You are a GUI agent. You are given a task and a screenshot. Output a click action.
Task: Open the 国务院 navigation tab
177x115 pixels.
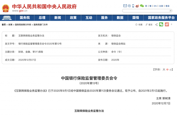(x=25, y=18)
